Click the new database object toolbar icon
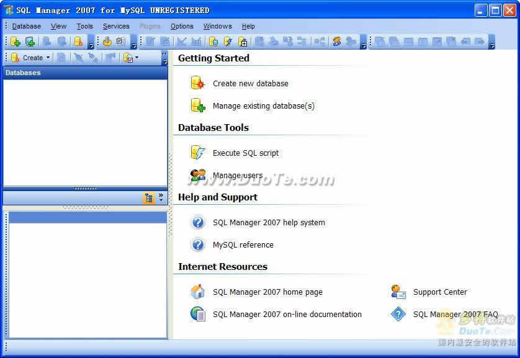 click(x=79, y=42)
